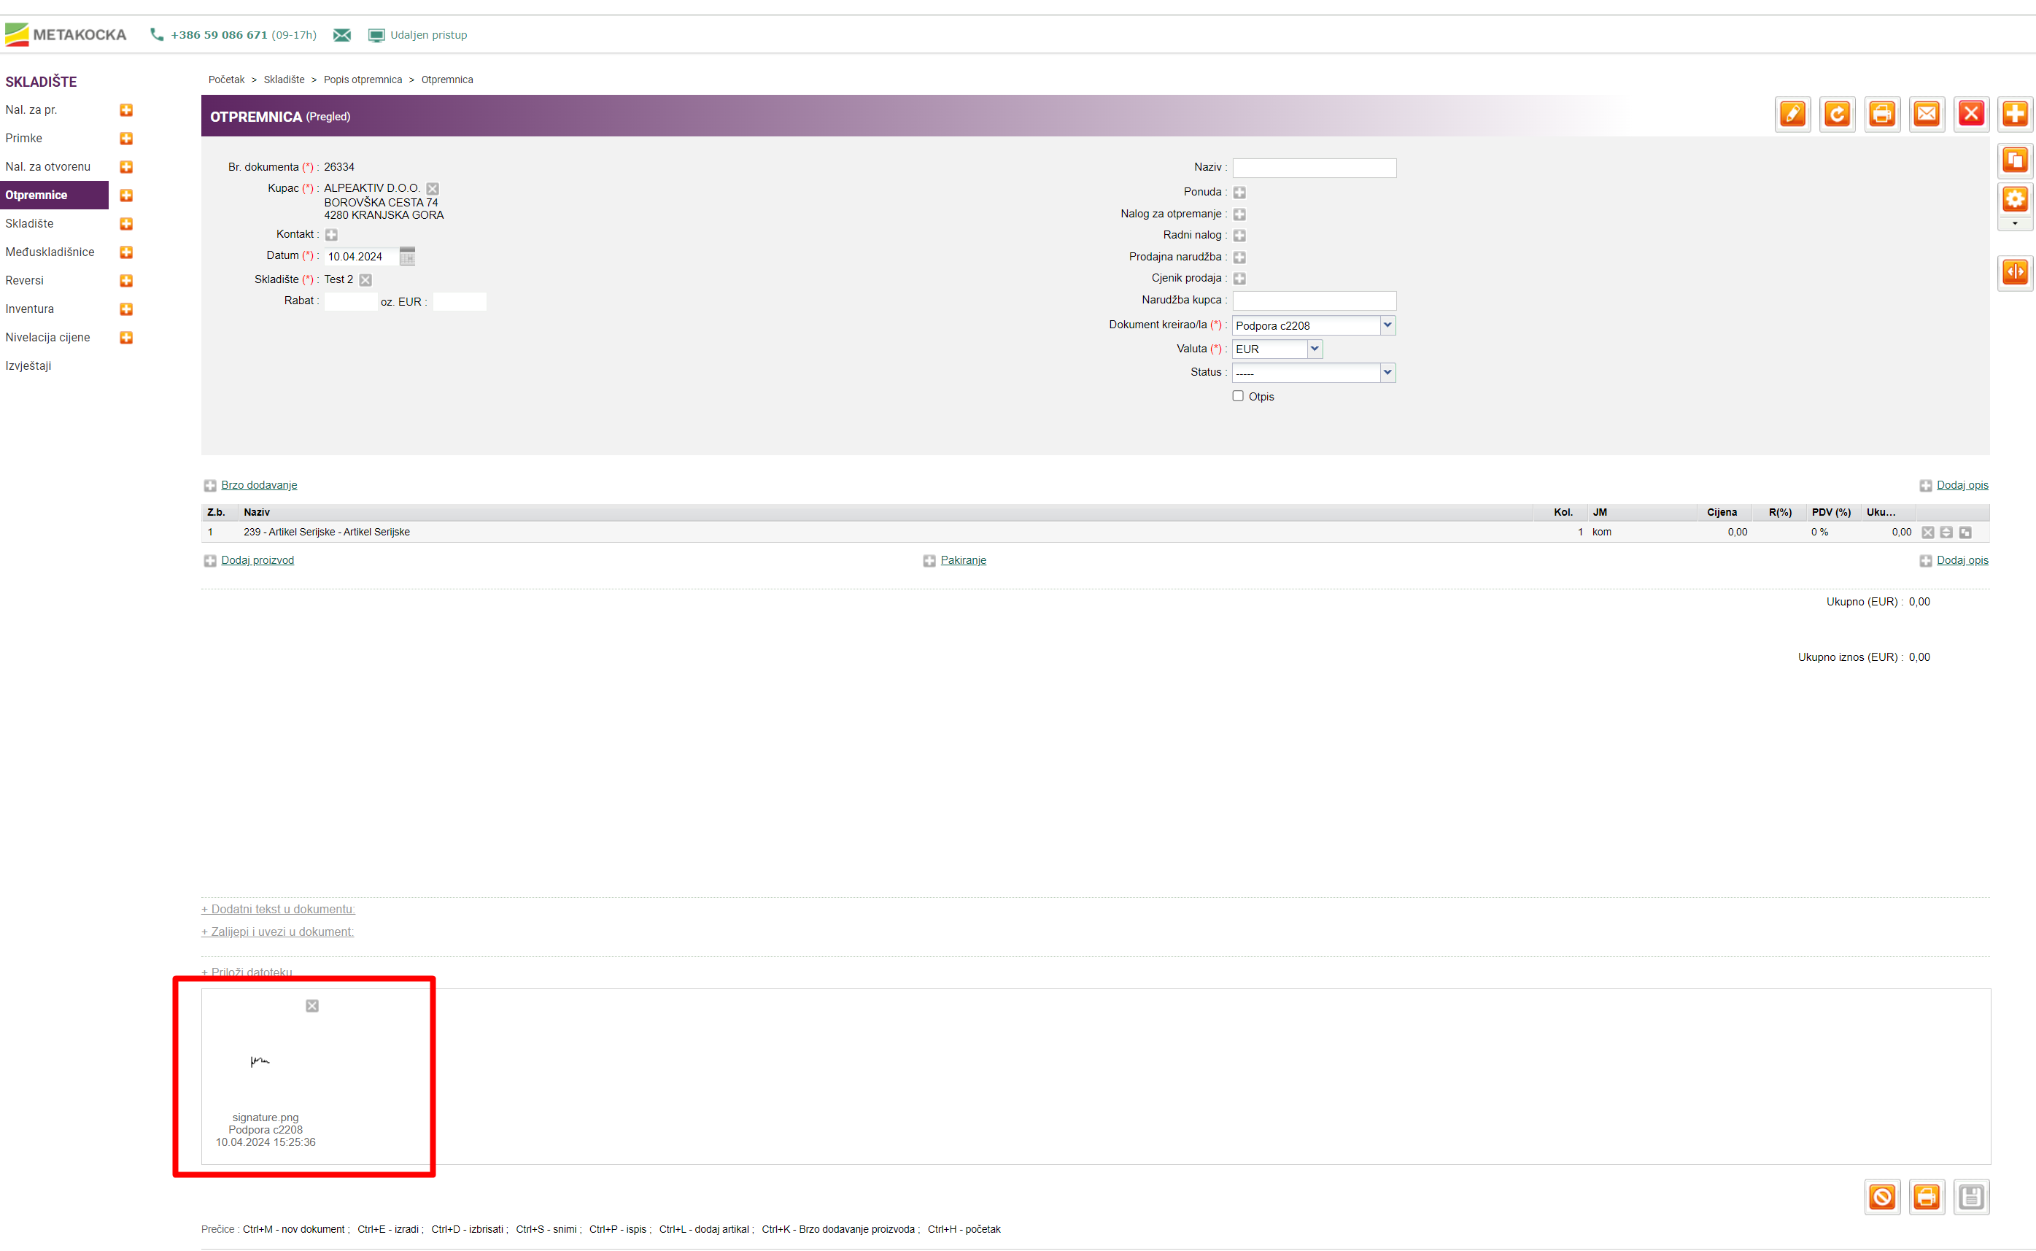Click the plus icon next to Primke
2036x1251 pixels.
tap(127, 138)
